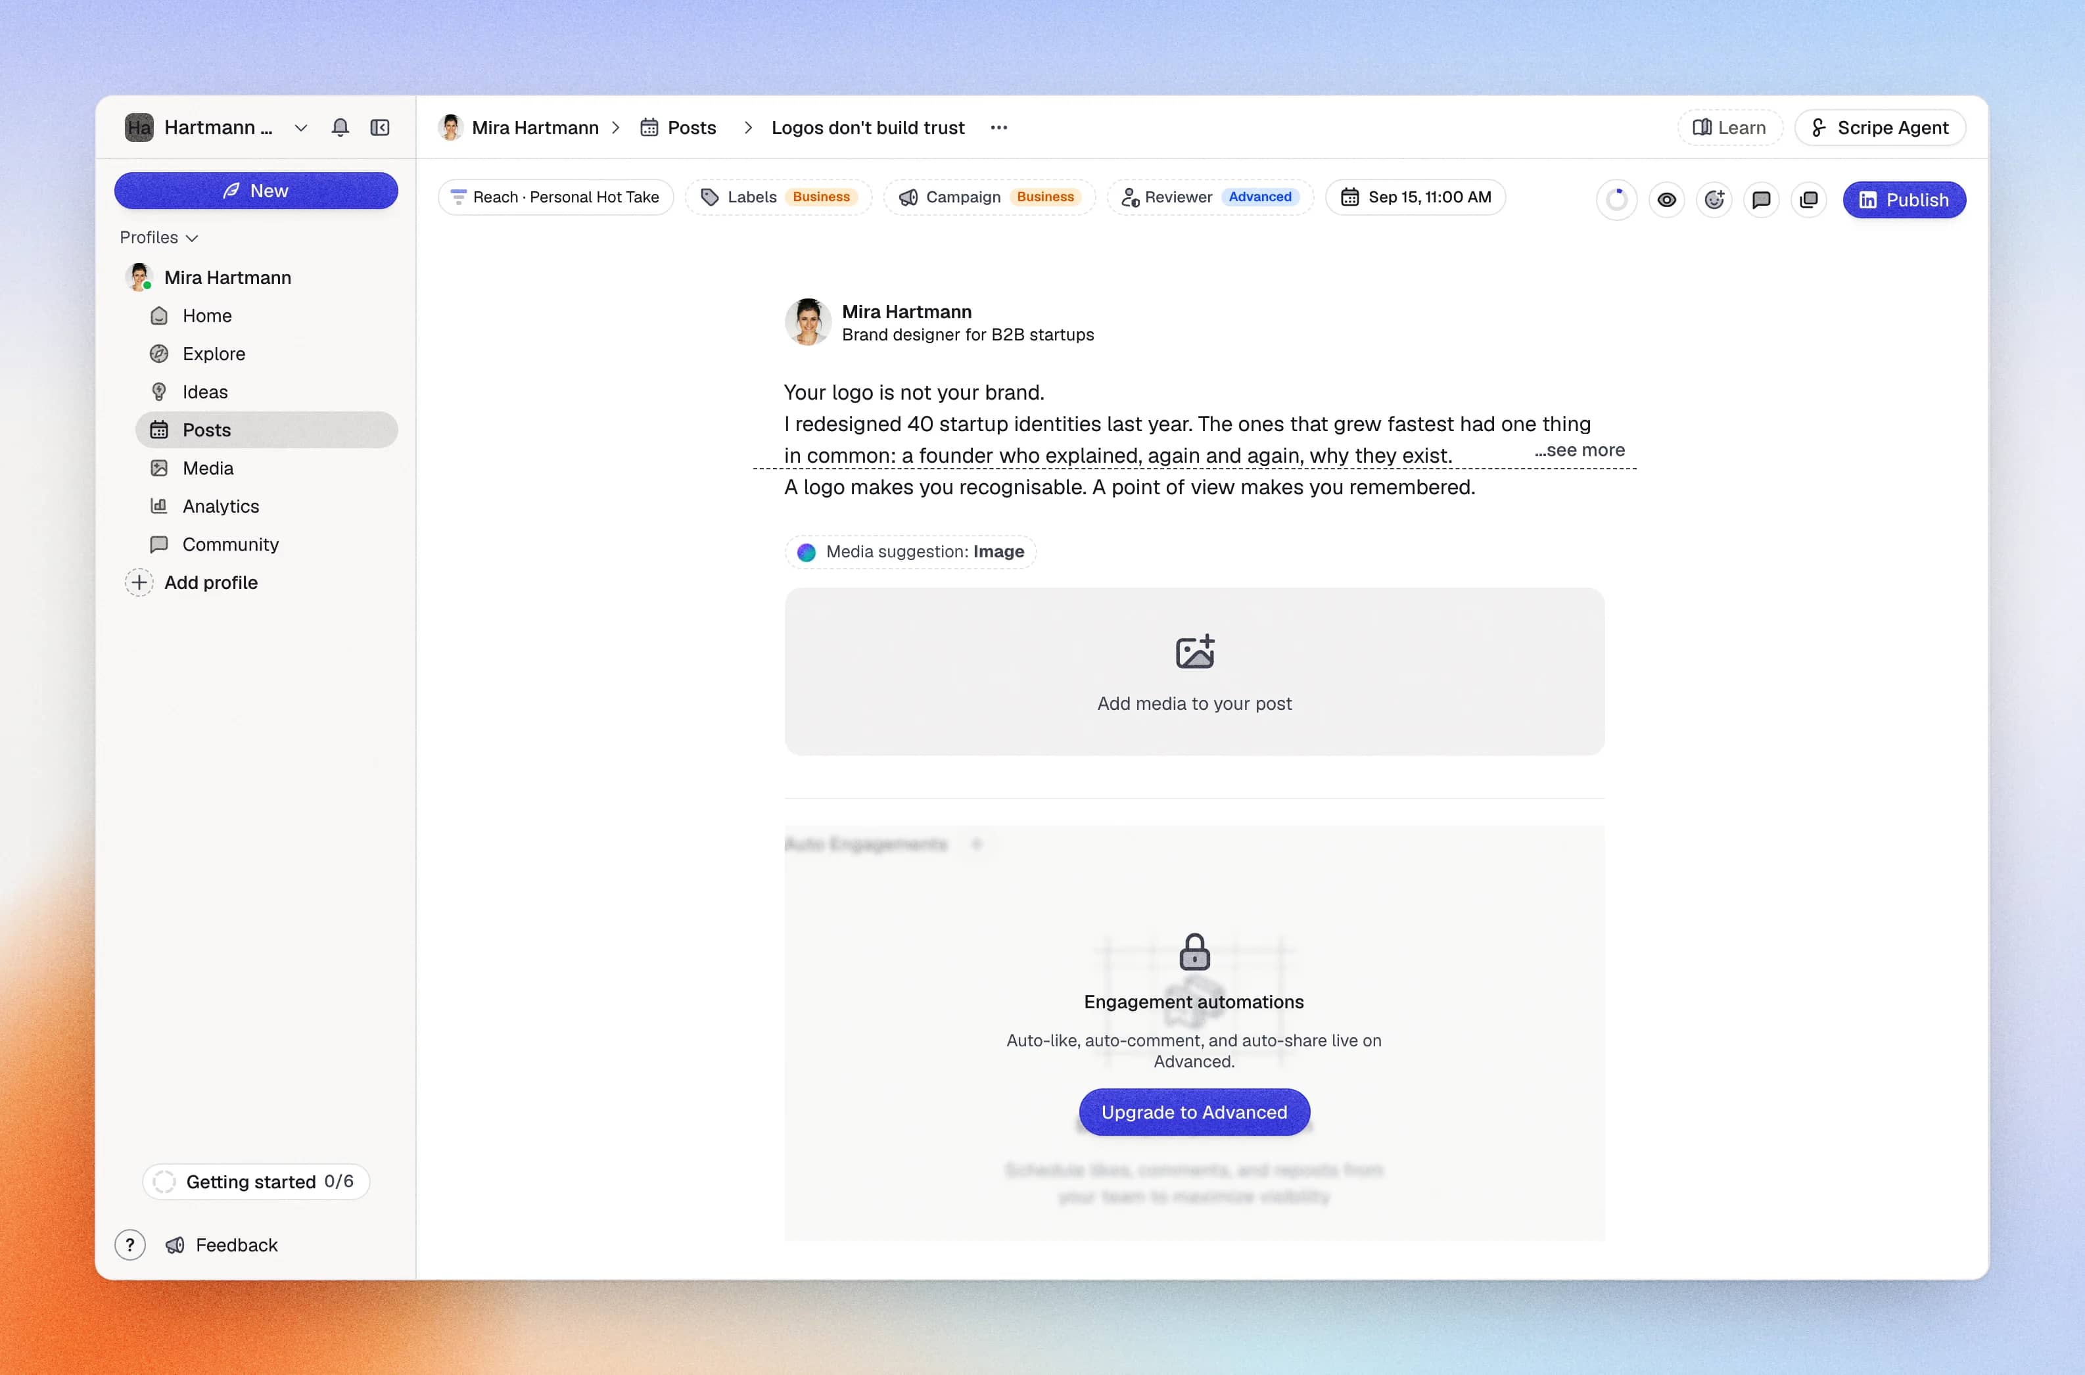This screenshot has height=1375, width=2085.
Task: Toggle post preview eye icon
Action: click(x=1667, y=200)
